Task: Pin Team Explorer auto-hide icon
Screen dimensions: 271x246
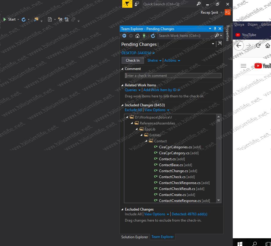Action: 215,29
